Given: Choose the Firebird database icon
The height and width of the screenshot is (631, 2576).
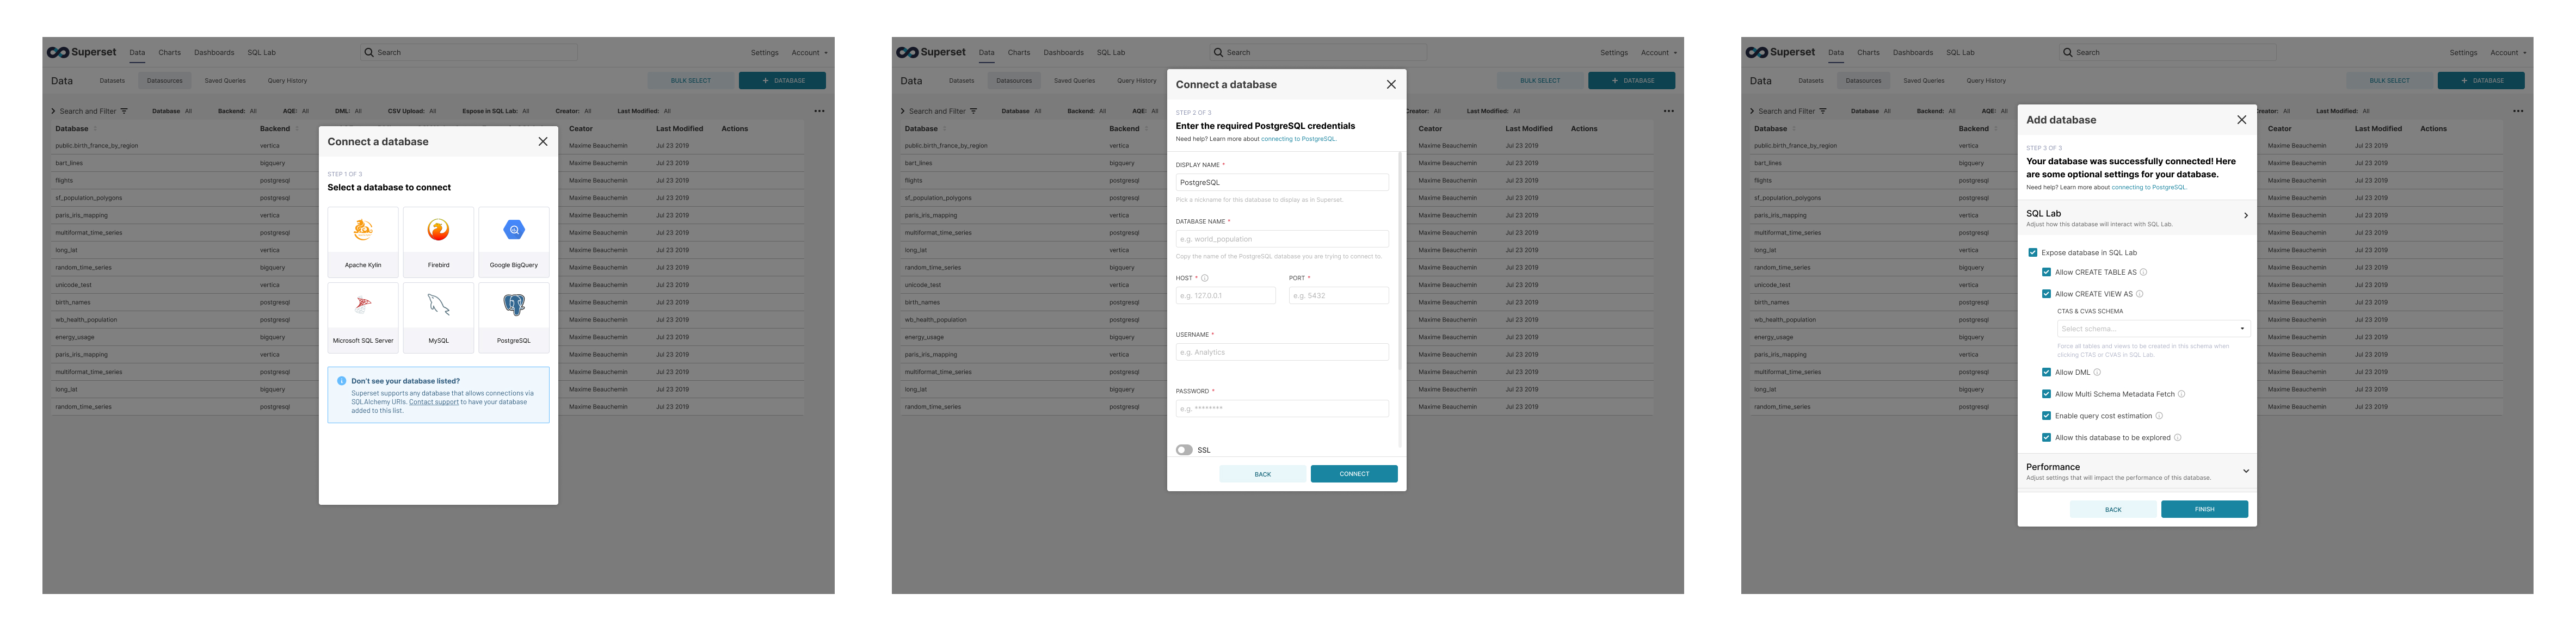Looking at the screenshot, I should 438,231.
